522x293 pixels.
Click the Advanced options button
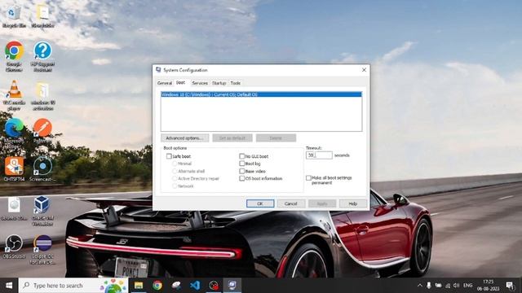[185, 138]
